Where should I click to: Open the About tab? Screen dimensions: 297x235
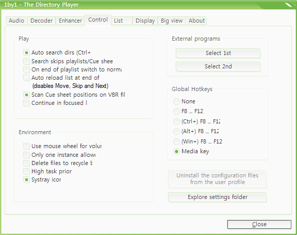[x=196, y=21]
